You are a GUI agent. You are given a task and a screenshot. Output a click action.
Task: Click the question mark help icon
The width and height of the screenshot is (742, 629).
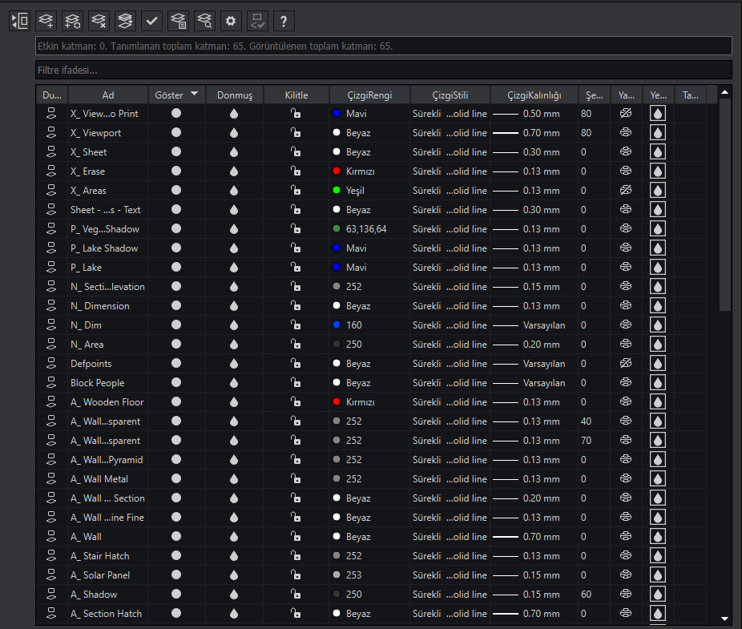283,21
